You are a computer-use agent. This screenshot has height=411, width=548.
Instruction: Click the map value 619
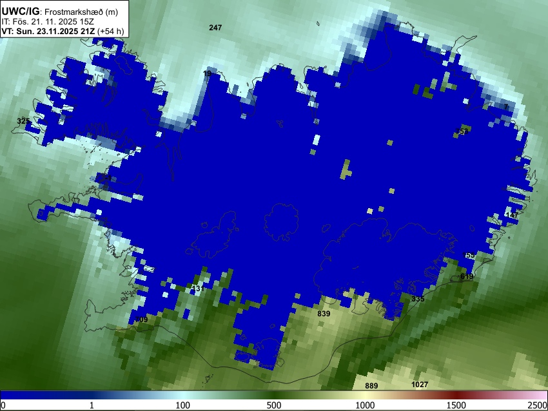[x=467, y=276]
